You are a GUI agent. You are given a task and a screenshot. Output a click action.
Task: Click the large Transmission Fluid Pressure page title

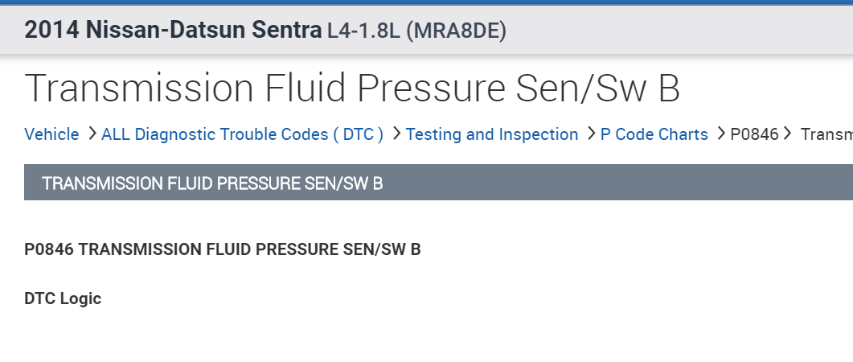pos(352,88)
